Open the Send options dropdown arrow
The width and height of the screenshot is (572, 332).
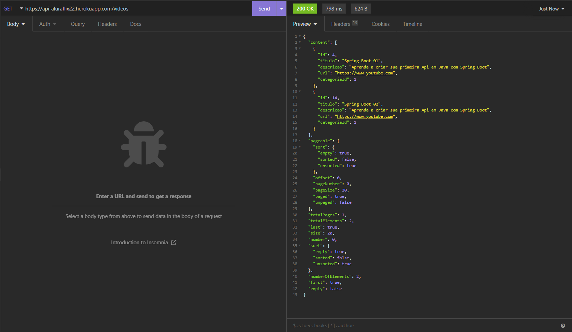click(x=281, y=8)
